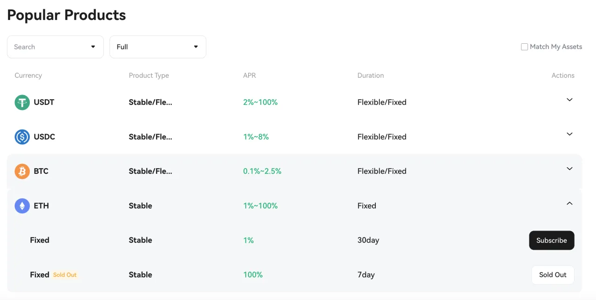This screenshot has height=300, width=596.
Task: Click the APR column header
Action: tap(250, 75)
